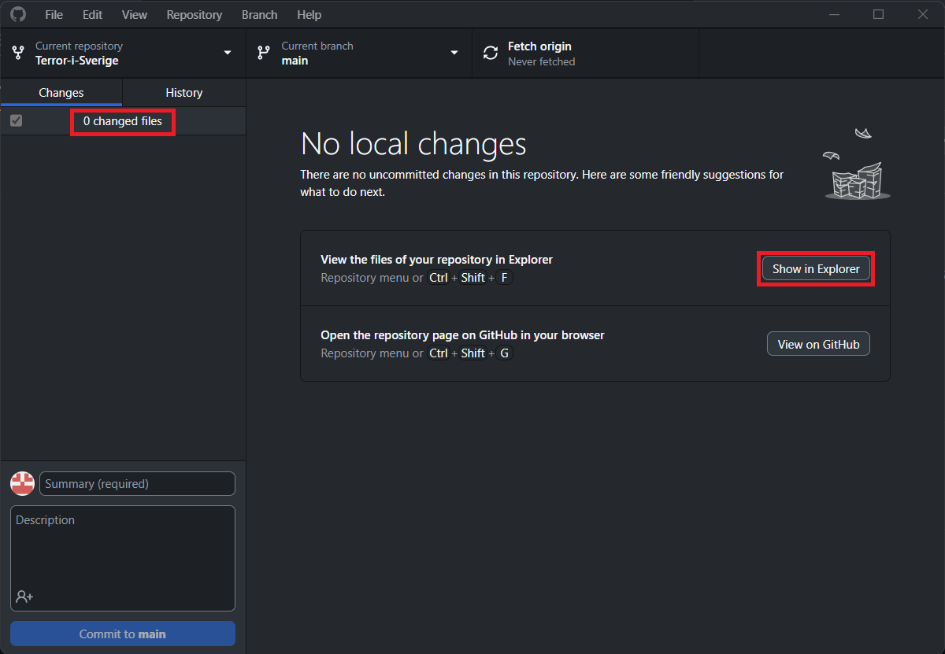The image size is (945, 654).
Task: Click 'View the files of your repository in Explorer' text
Action: [x=437, y=259]
